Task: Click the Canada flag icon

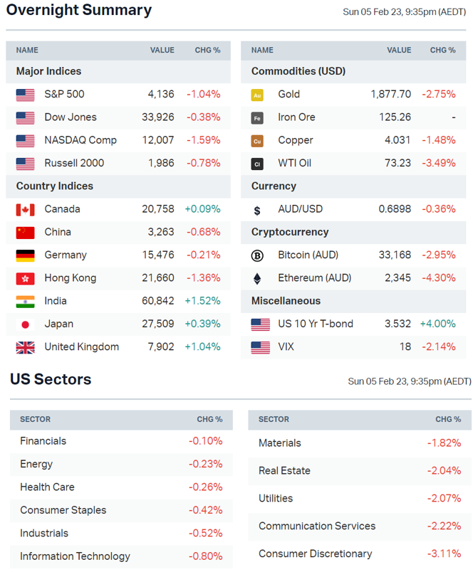Action: (x=25, y=209)
